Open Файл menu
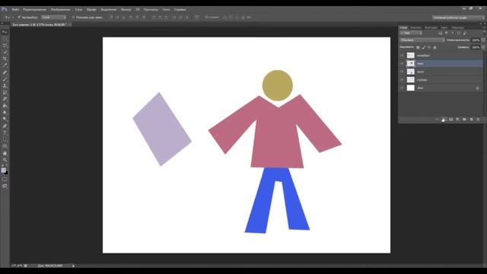Image resolution: width=487 pixels, height=274 pixels. point(15,10)
